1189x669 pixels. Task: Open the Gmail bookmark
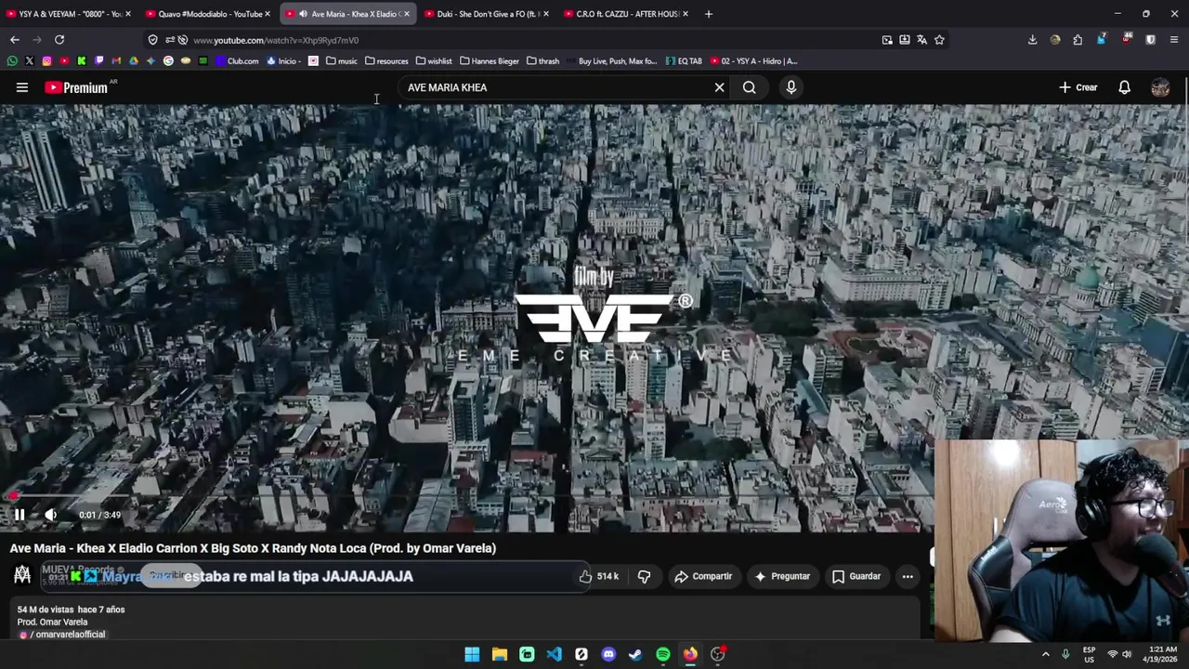(x=116, y=61)
